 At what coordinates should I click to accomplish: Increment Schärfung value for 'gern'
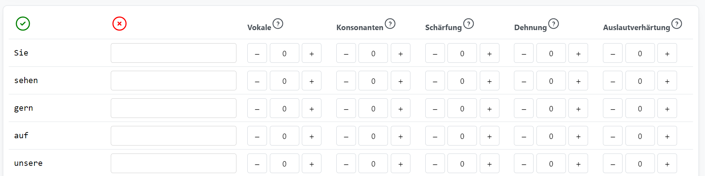click(x=489, y=109)
